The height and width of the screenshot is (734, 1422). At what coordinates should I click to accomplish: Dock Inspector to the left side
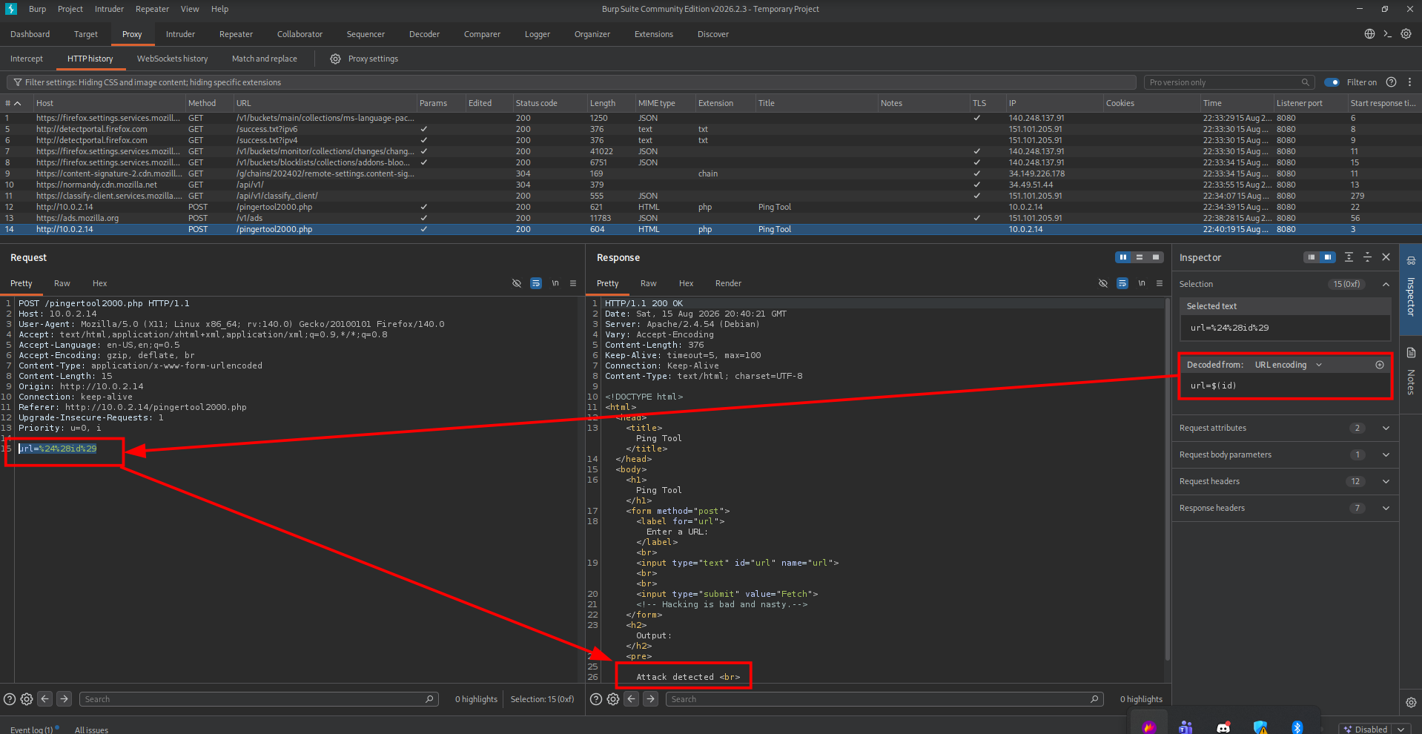1312,257
